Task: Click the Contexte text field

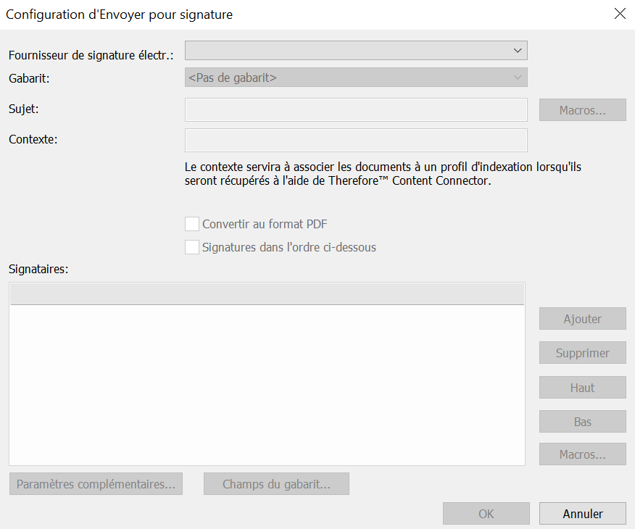Action: pos(356,140)
